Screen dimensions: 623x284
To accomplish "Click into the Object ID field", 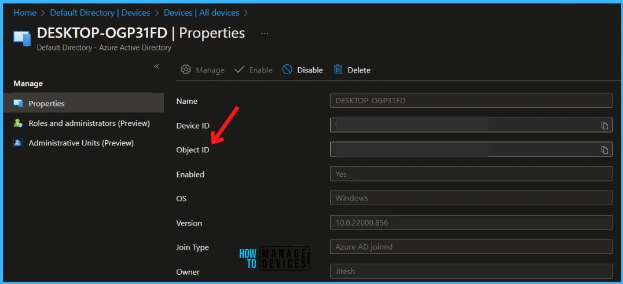I will tap(471, 149).
